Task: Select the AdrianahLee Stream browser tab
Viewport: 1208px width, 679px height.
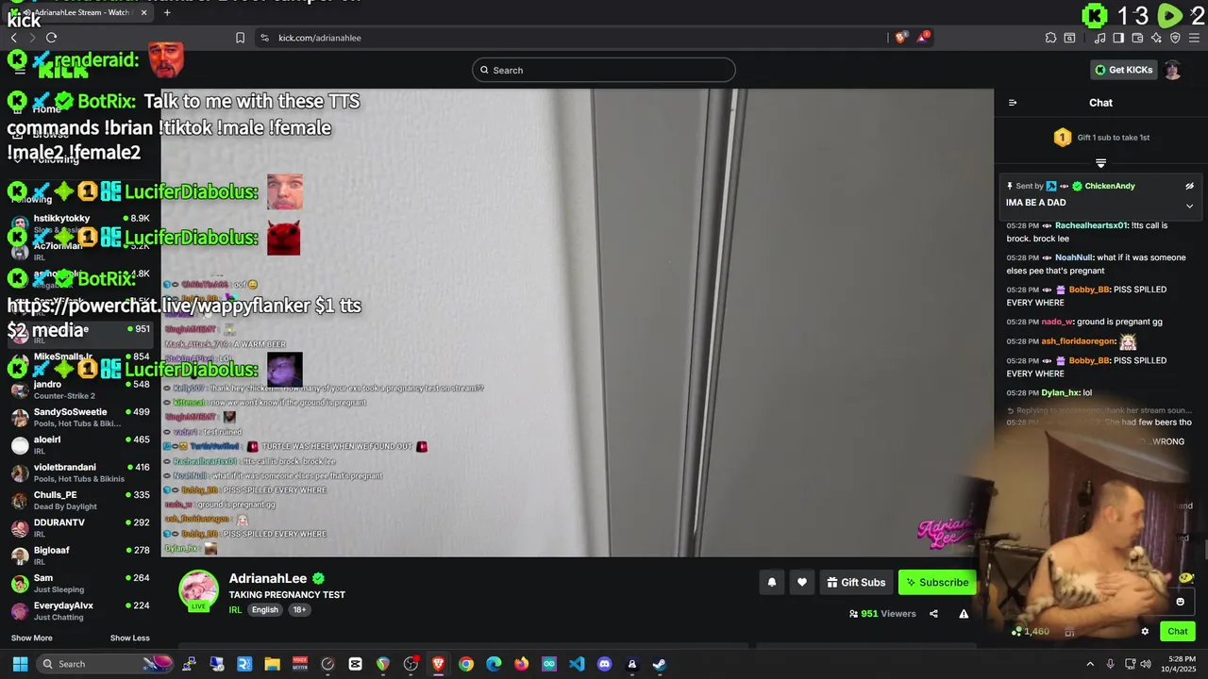Action: [81, 13]
